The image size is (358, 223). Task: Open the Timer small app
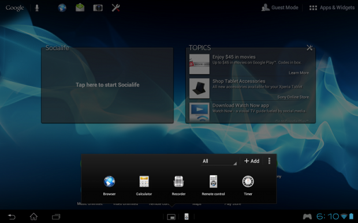pos(248,186)
